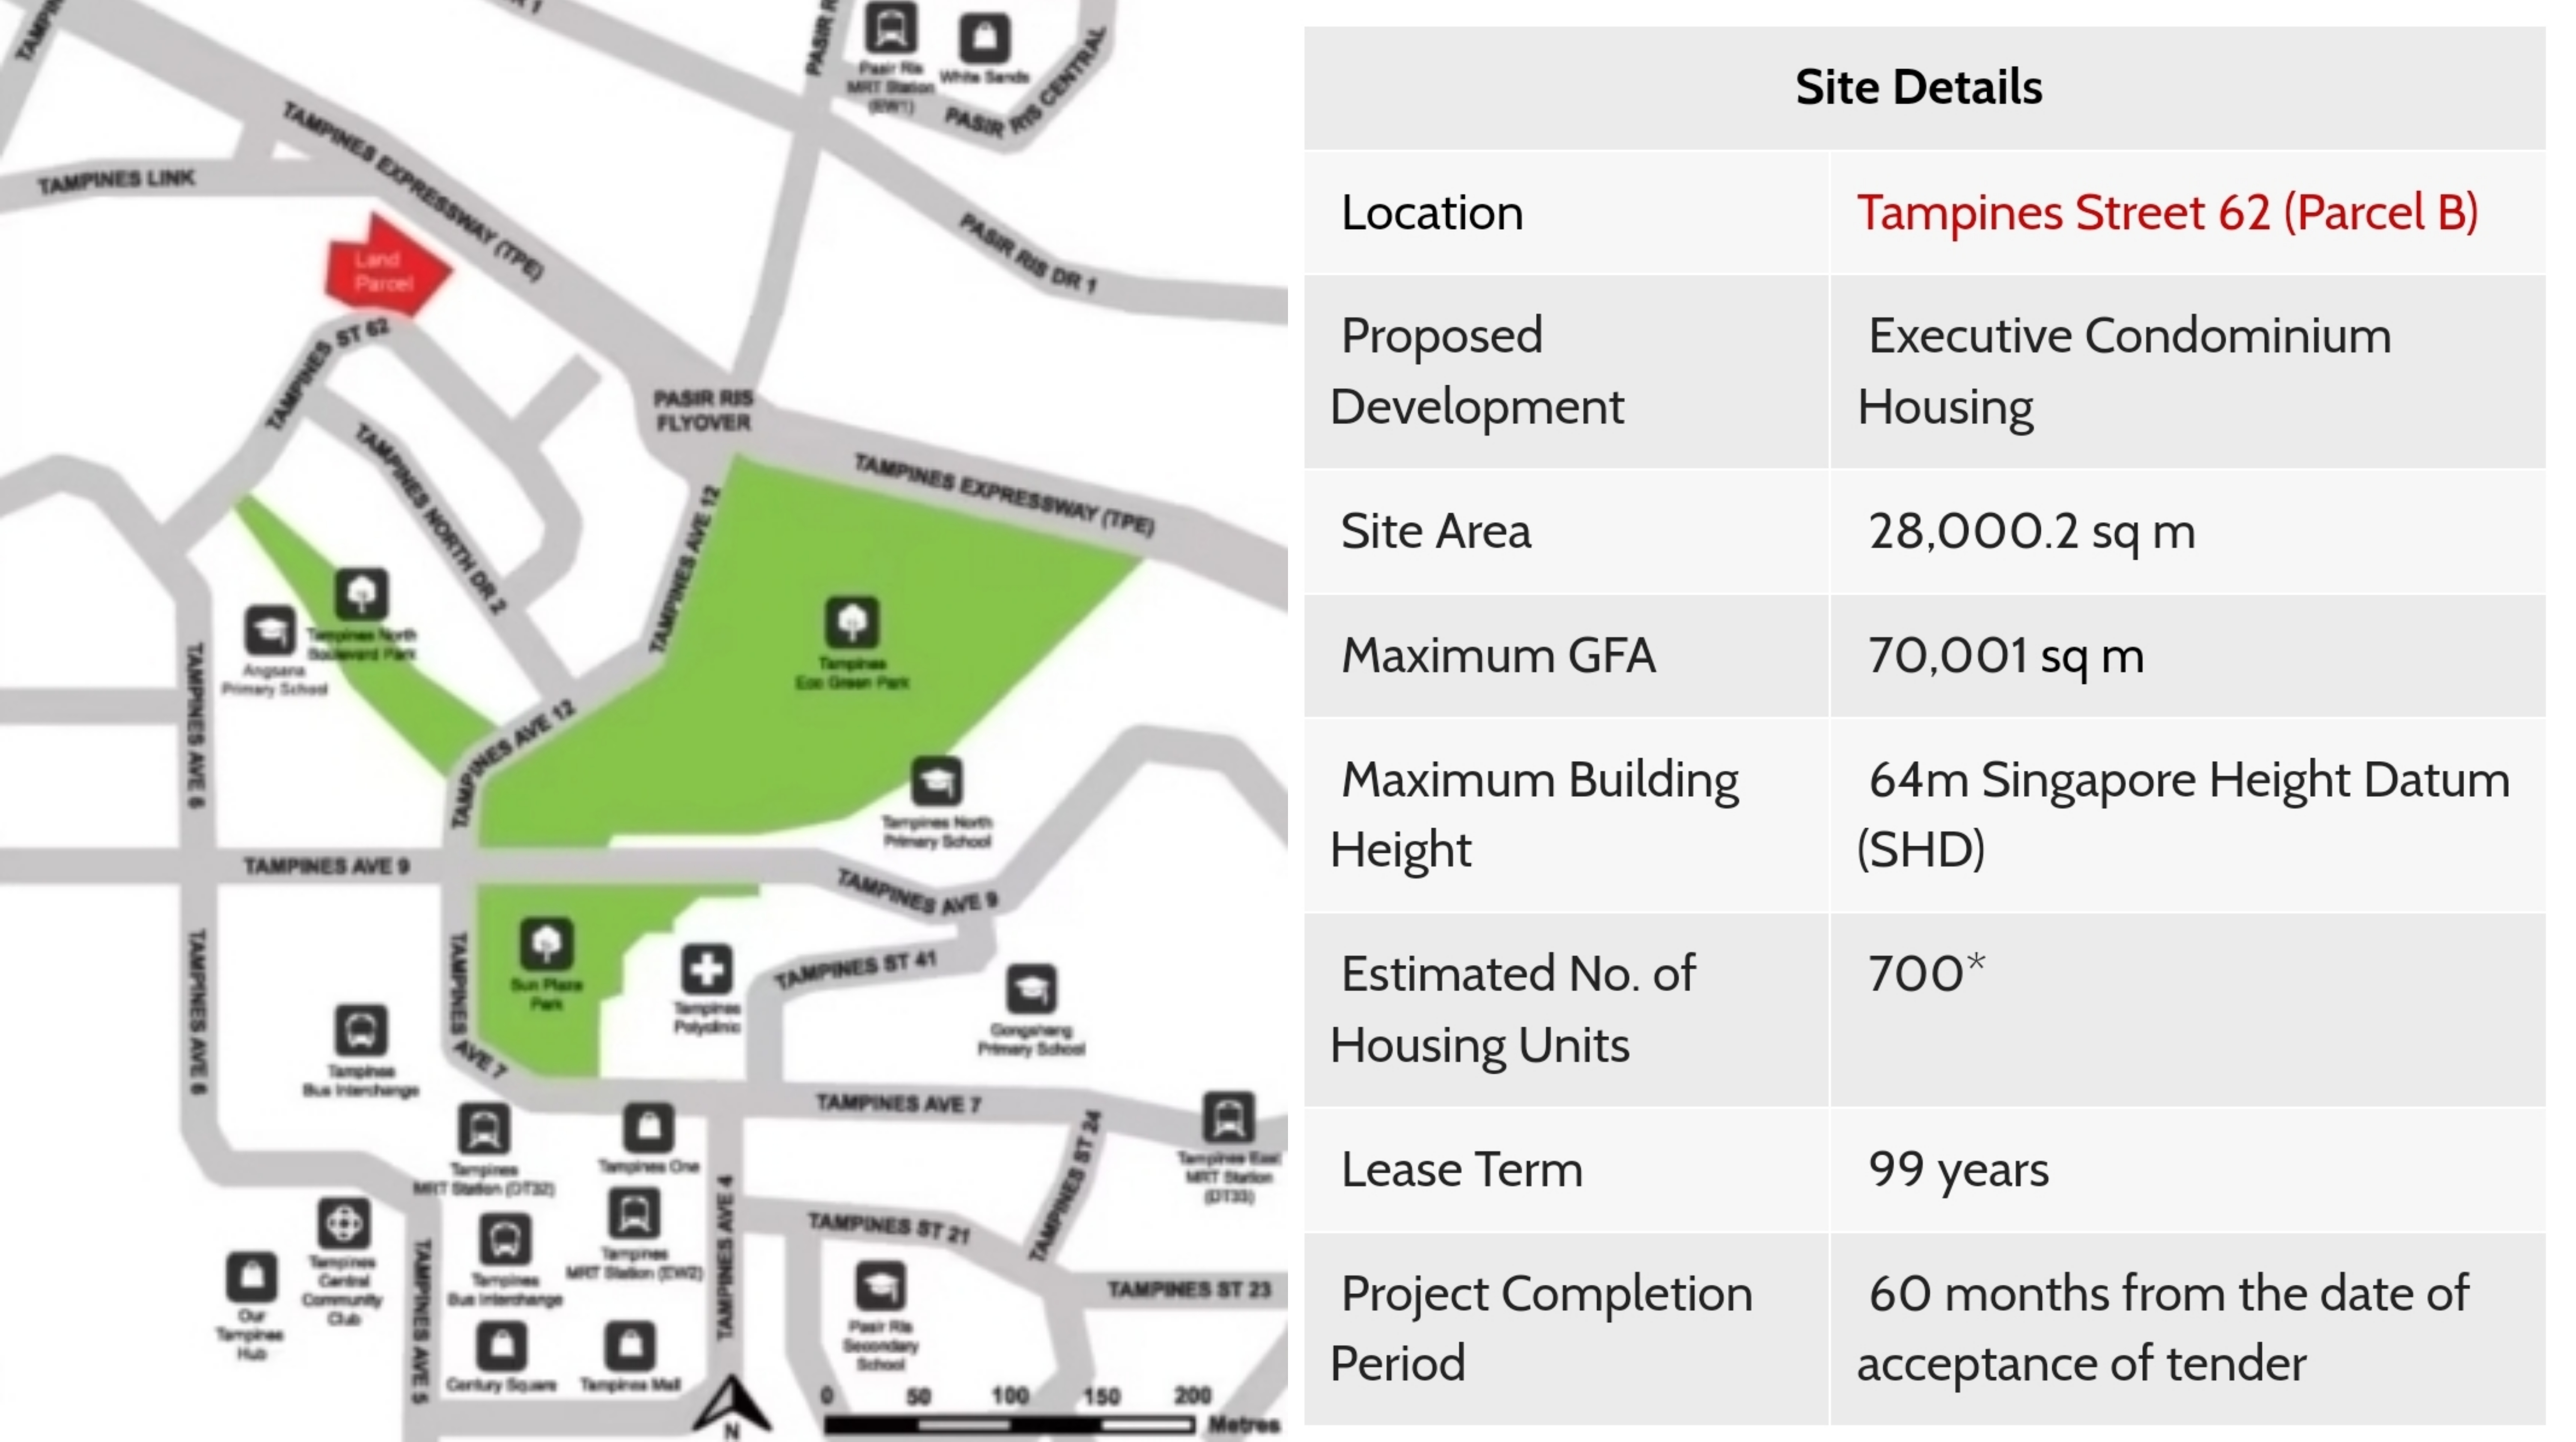2576x1442 pixels.
Task: Click the Tampines North Primary School icon
Action: 937,782
